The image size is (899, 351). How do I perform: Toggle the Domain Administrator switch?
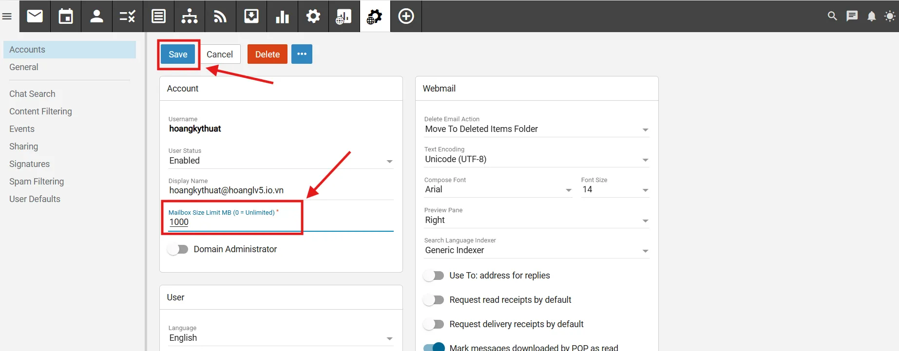tap(178, 249)
